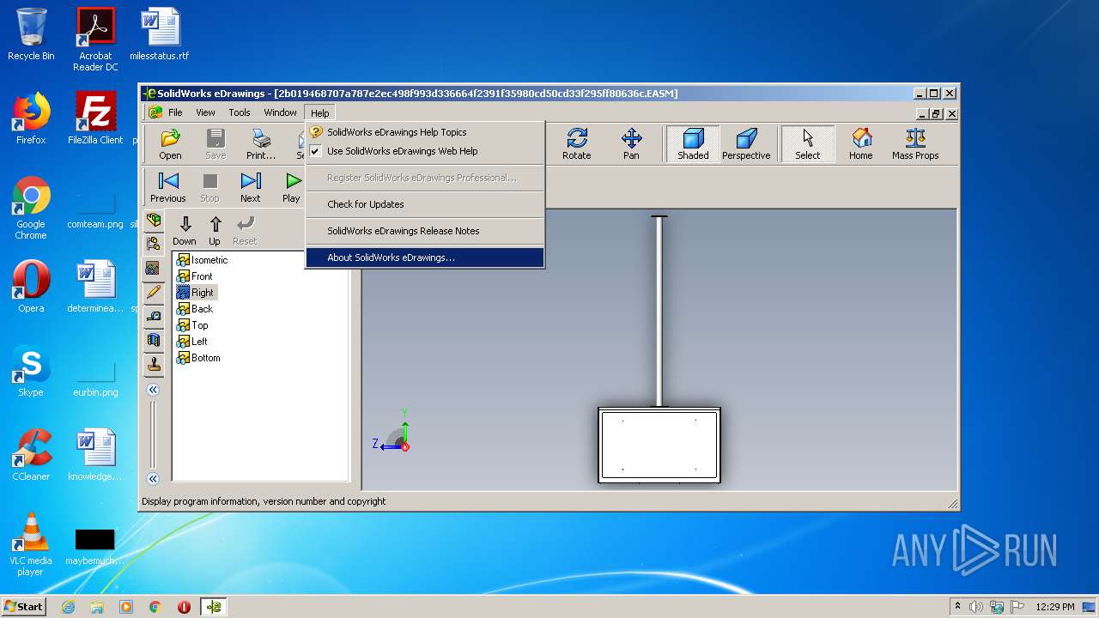
Task: Click the Home view icon
Action: 861,143
